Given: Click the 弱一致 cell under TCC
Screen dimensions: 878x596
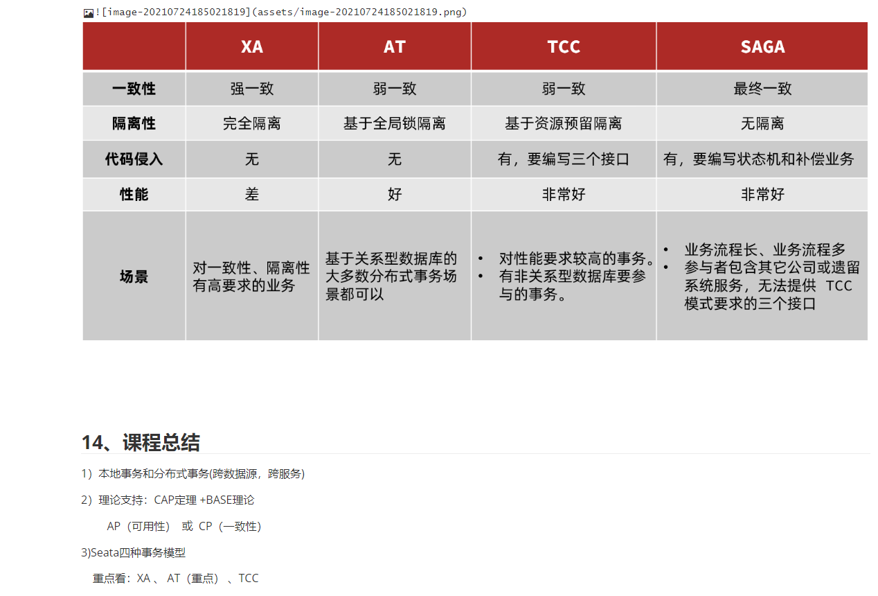Looking at the screenshot, I should (564, 89).
